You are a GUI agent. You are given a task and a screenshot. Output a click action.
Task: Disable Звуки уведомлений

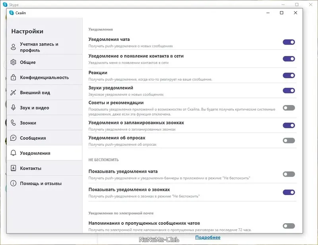[290, 91]
